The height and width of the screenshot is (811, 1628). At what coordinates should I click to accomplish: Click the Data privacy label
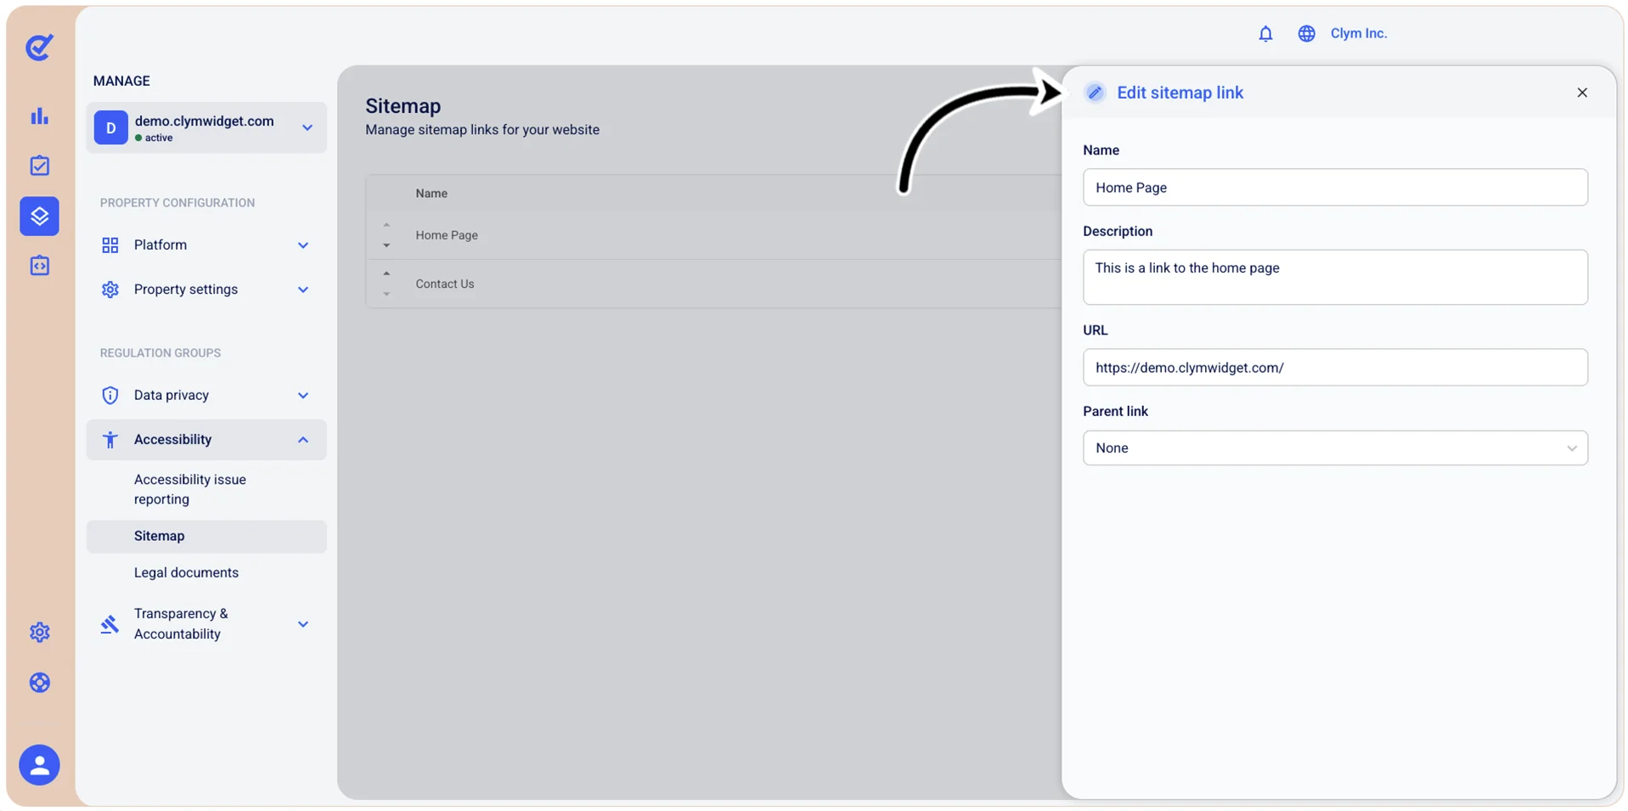[172, 396]
